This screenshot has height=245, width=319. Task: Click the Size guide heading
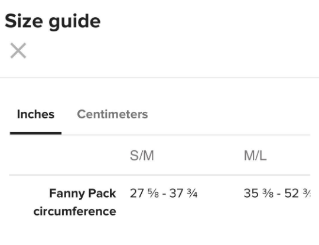53,22
